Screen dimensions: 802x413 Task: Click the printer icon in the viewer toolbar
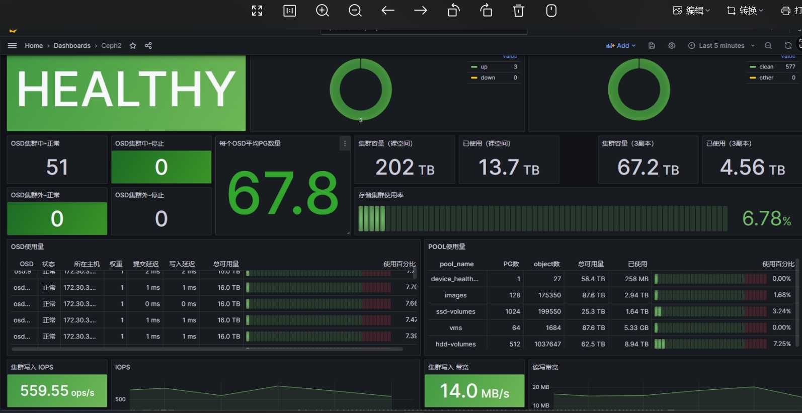point(785,11)
